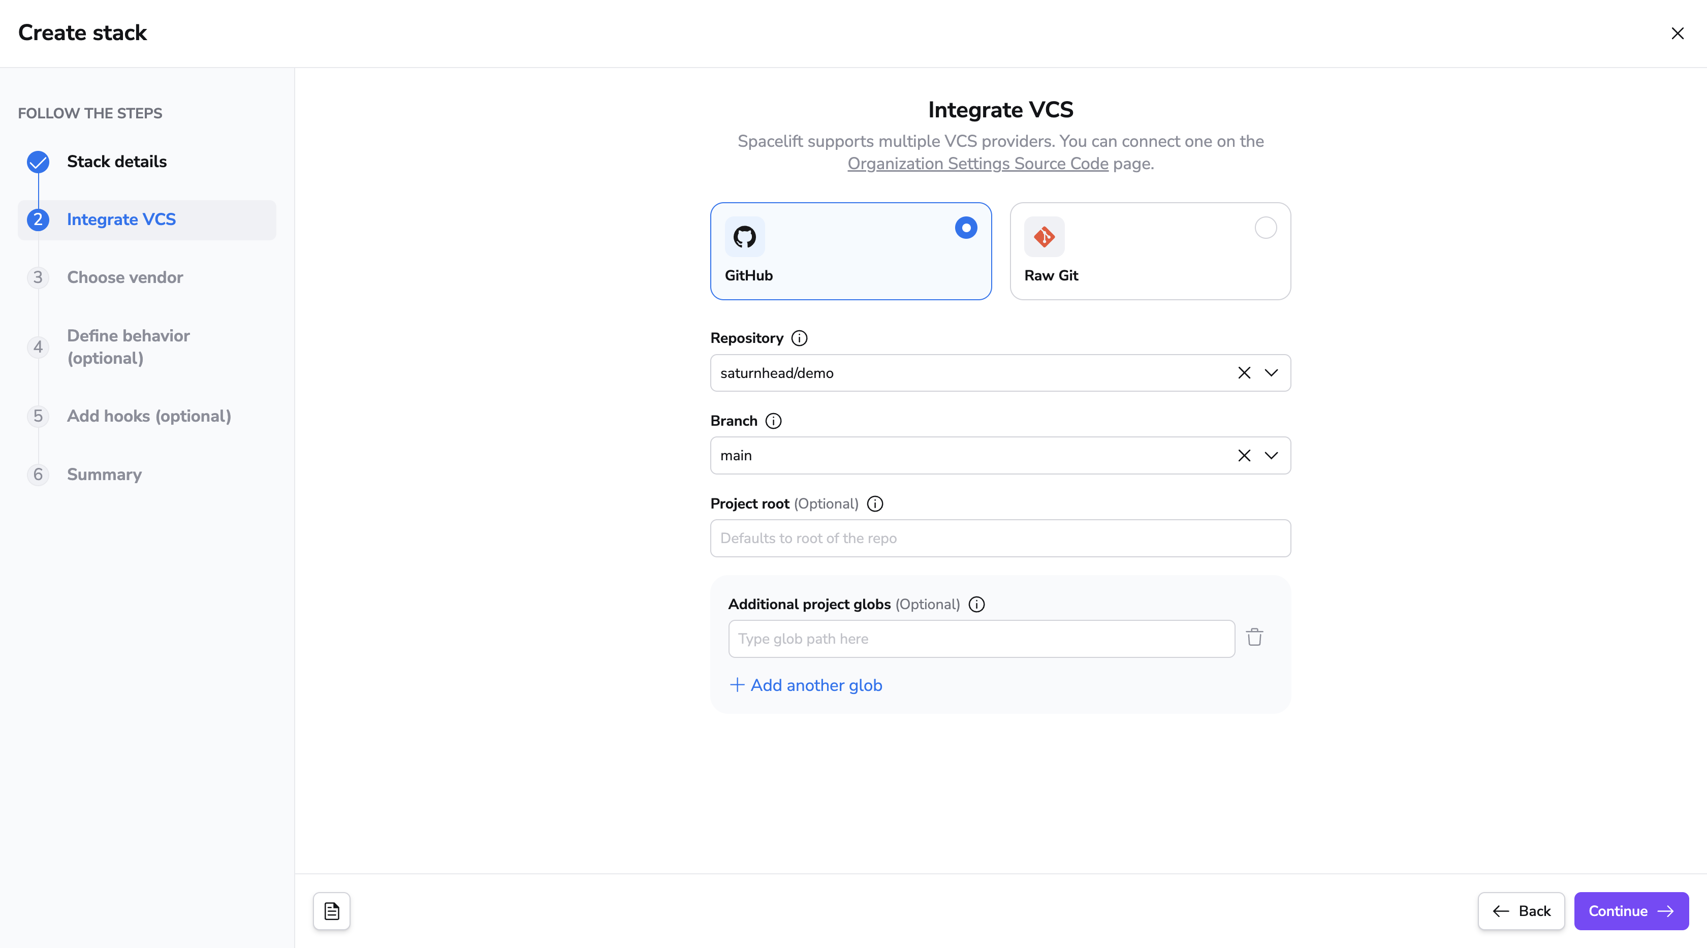Expand the Repository dropdown chevron
Viewport: 1707px width, 948px height.
pos(1270,373)
